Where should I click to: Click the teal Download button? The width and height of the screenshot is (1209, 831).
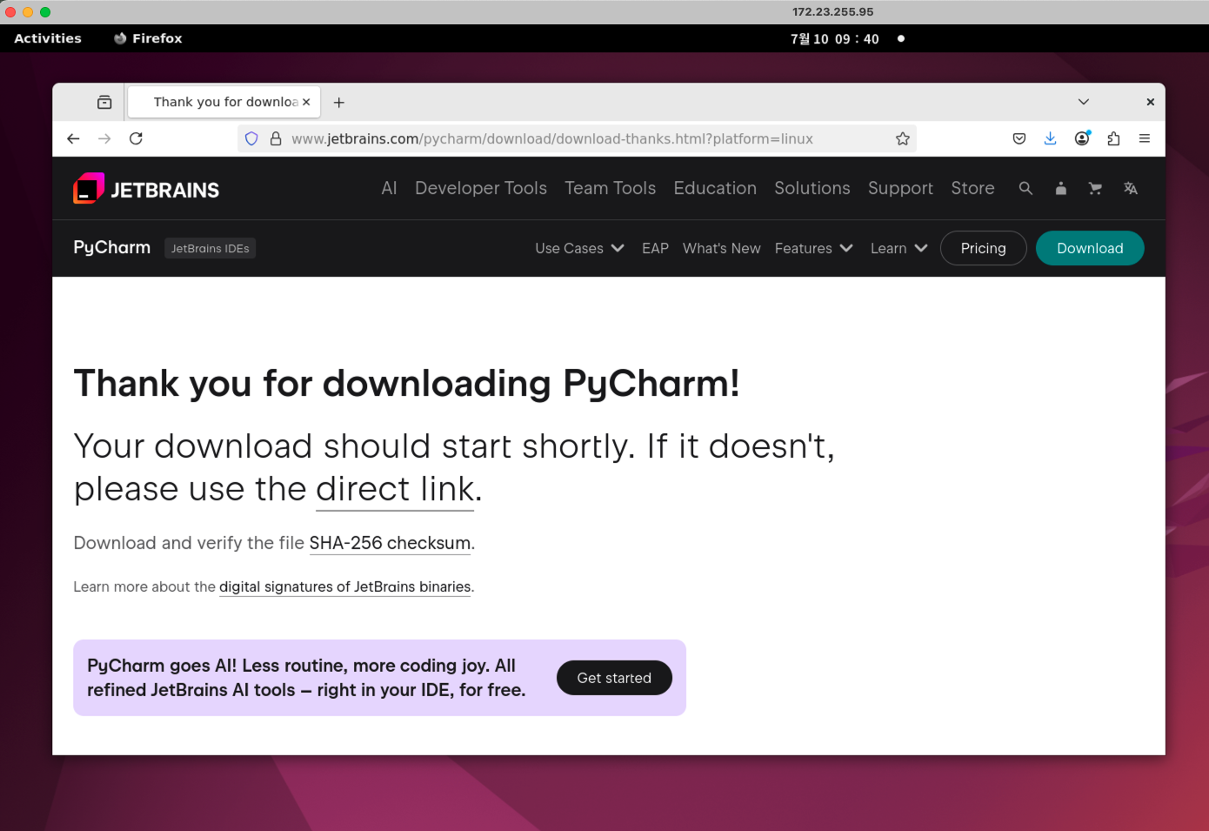(1090, 248)
